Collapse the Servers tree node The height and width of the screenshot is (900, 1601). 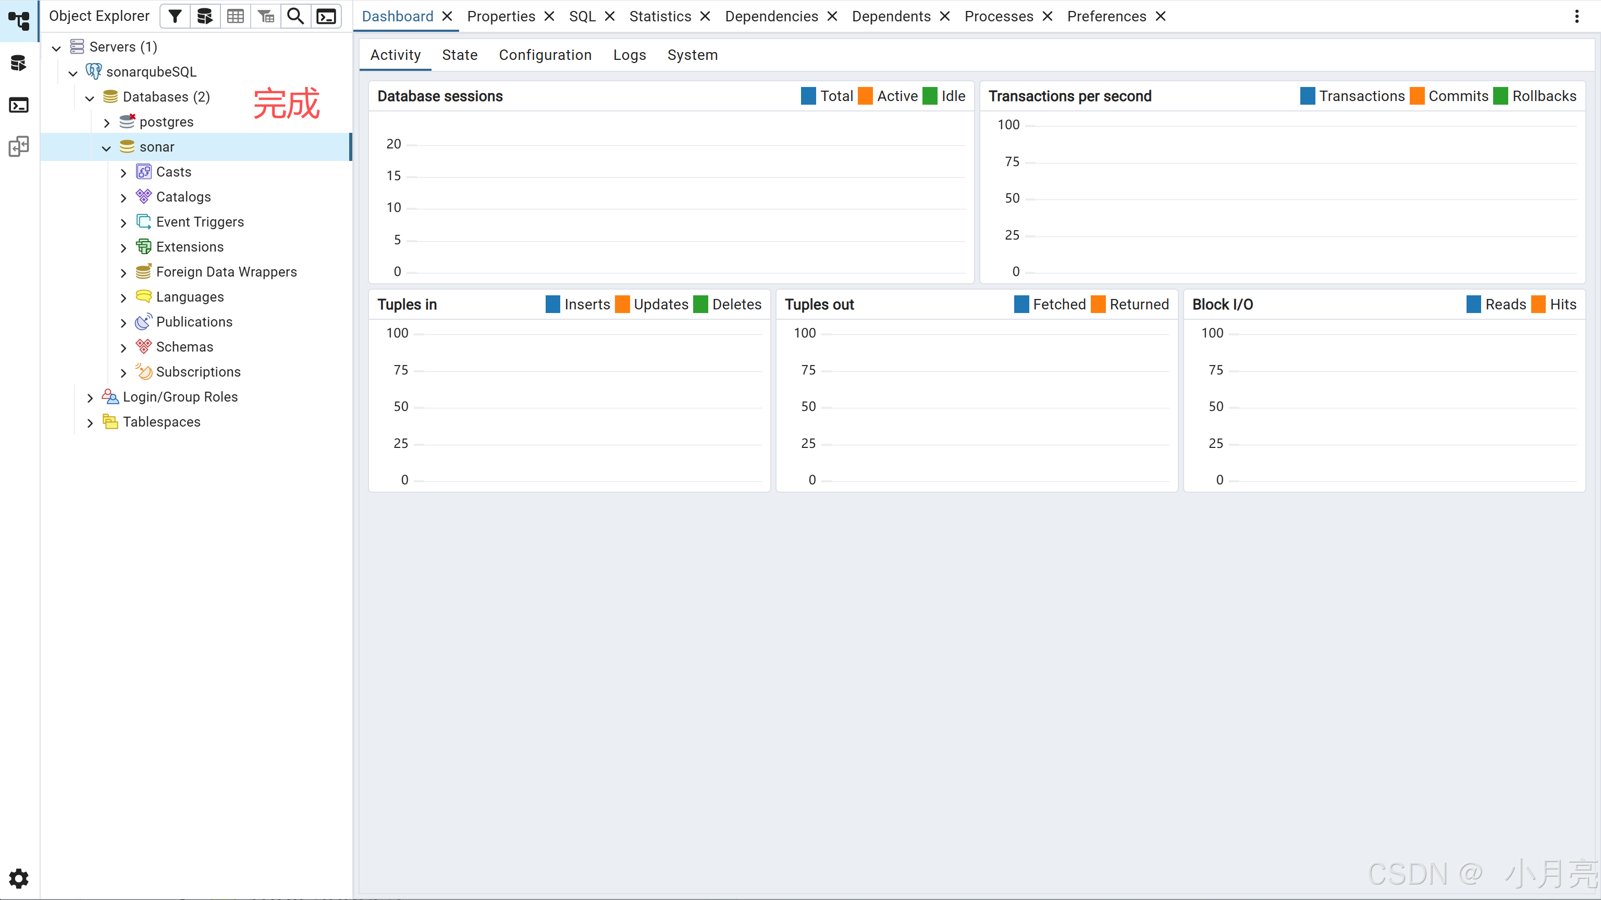click(x=57, y=48)
